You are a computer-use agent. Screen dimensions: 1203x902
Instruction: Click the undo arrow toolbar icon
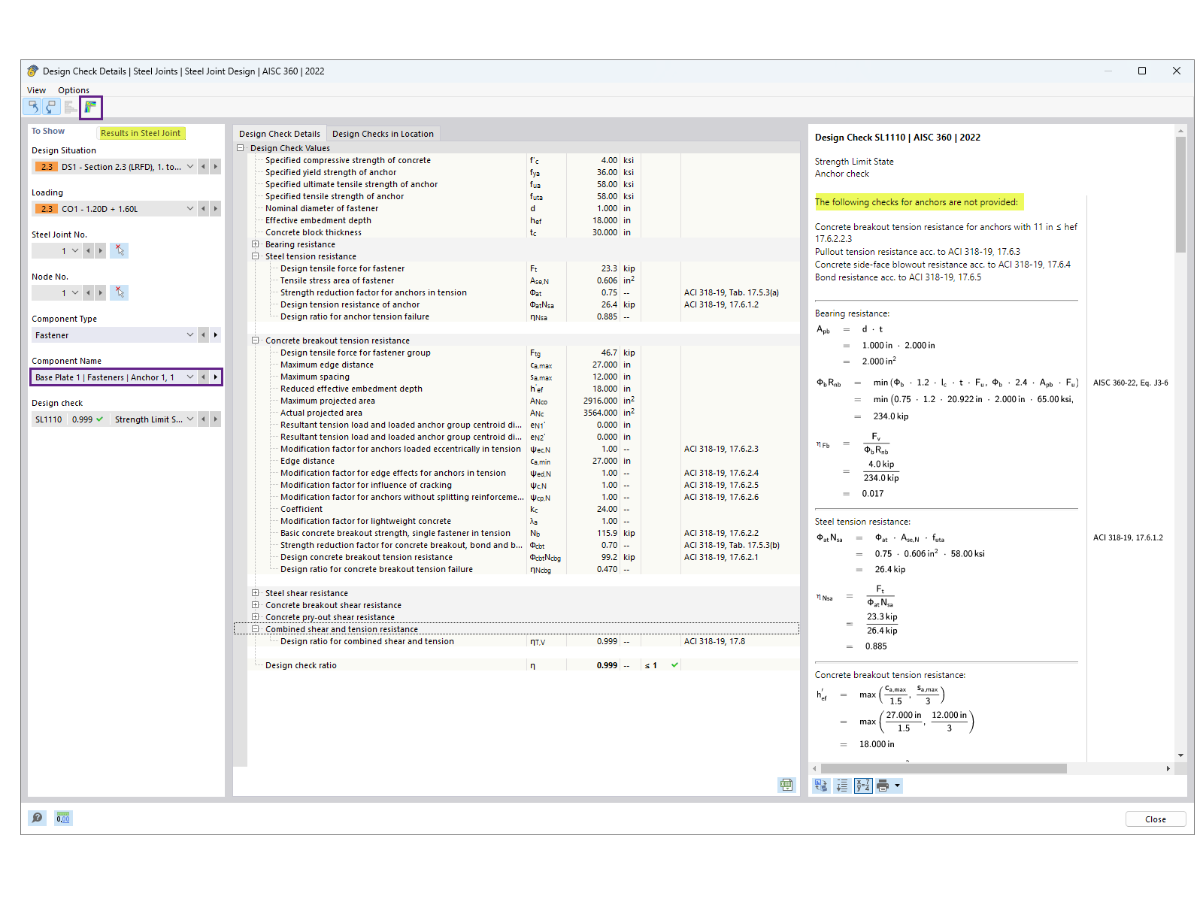tap(32, 106)
